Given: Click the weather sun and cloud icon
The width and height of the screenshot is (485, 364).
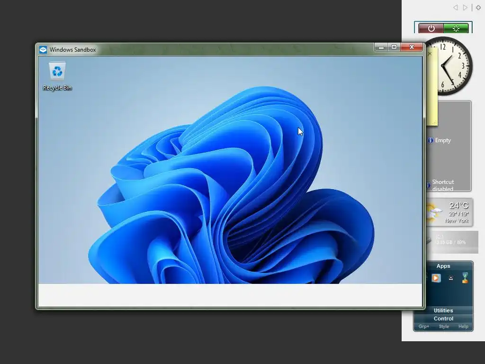Looking at the screenshot, I should tap(433, 212).
